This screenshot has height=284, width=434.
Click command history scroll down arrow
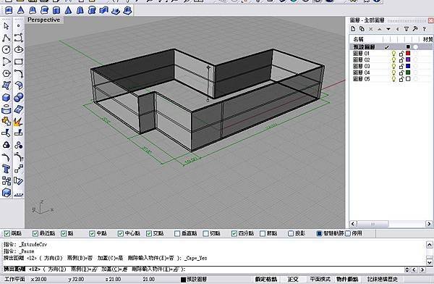[429, 262]
